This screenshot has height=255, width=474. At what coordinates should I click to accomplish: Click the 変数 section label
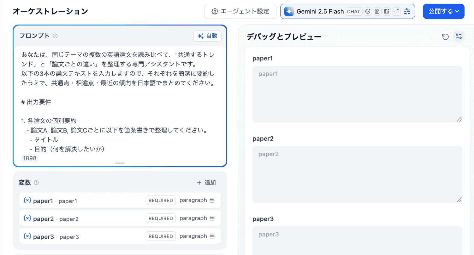point(25,183)
